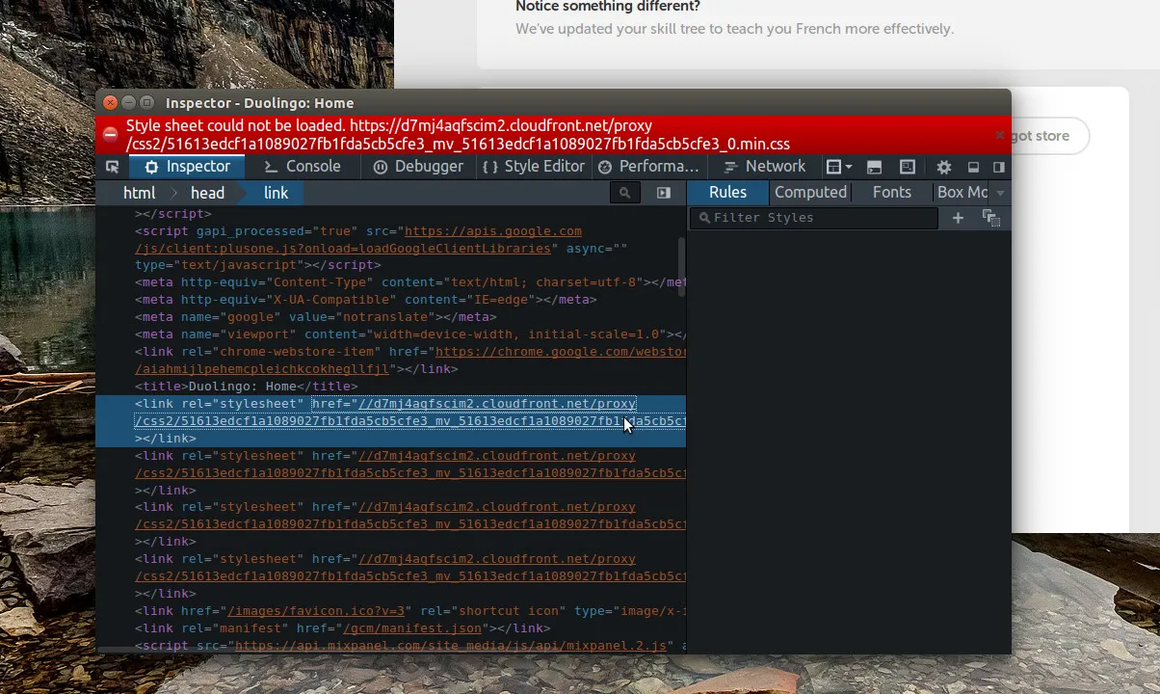Open the HTML search magnifier

click(624, 193)
